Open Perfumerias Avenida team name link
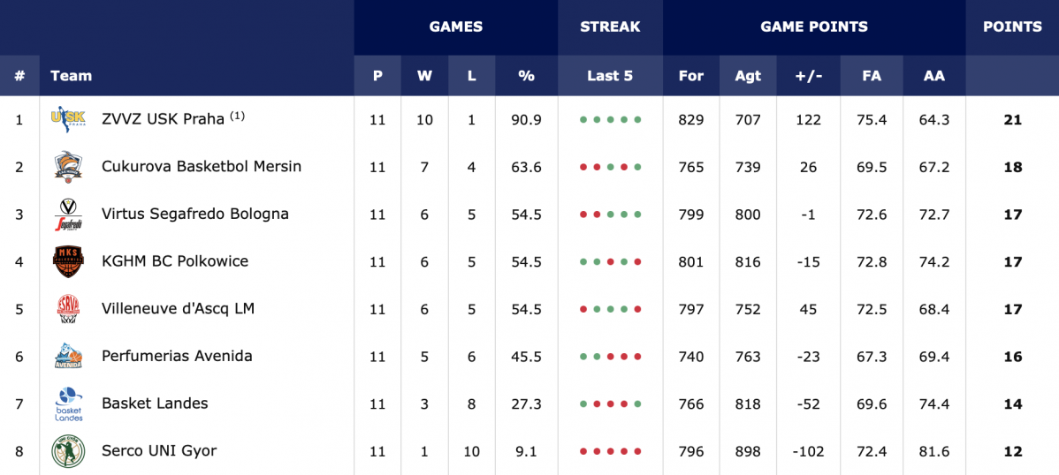 [177, 356]
